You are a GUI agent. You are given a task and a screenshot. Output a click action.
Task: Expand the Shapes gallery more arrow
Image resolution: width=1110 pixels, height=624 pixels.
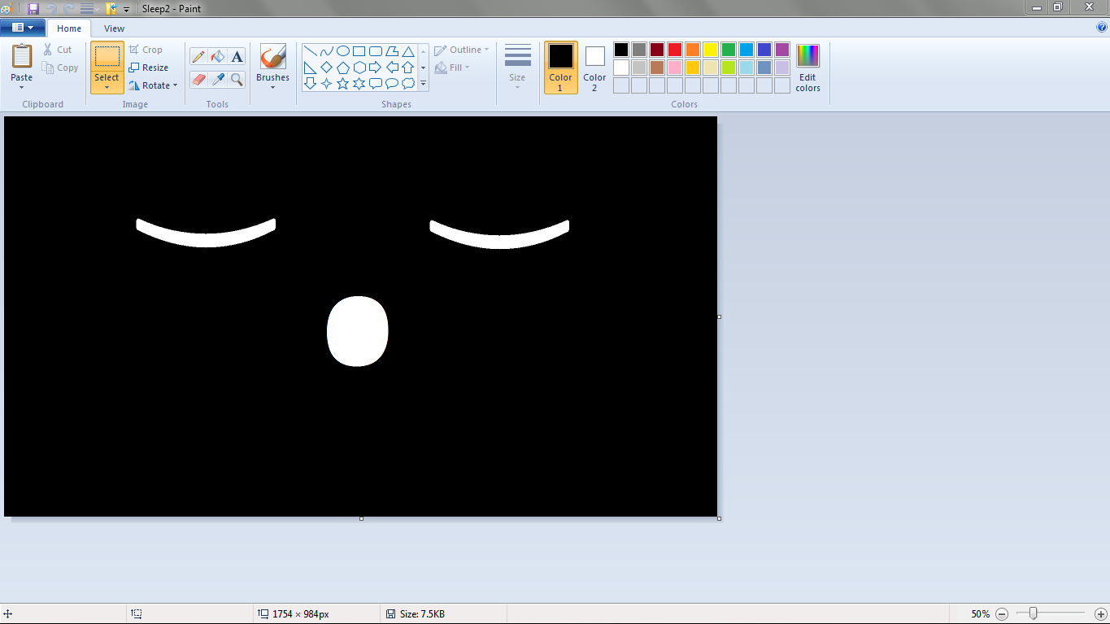423,83
